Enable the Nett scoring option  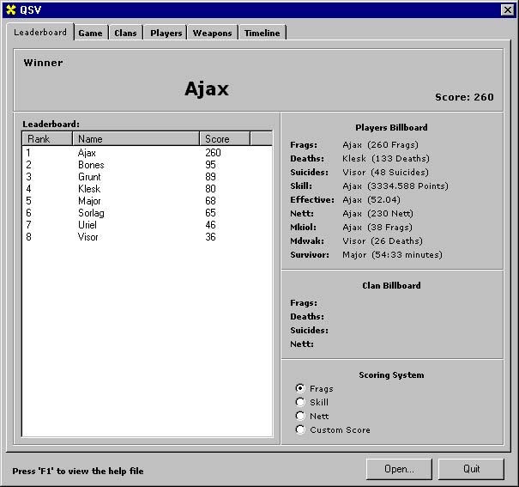point(300,417)
